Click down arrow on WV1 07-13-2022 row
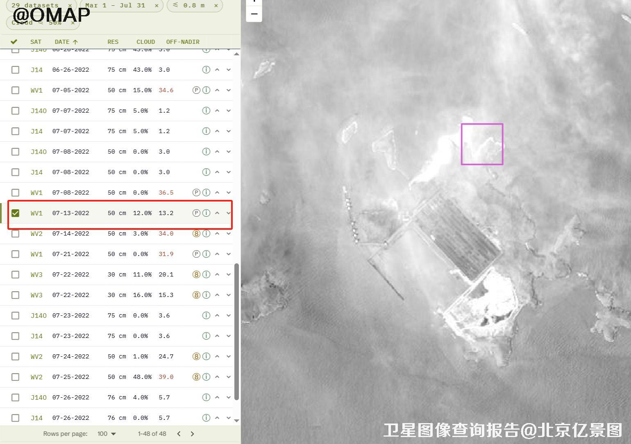Screen dimensions: 631x444 (229, 213)
